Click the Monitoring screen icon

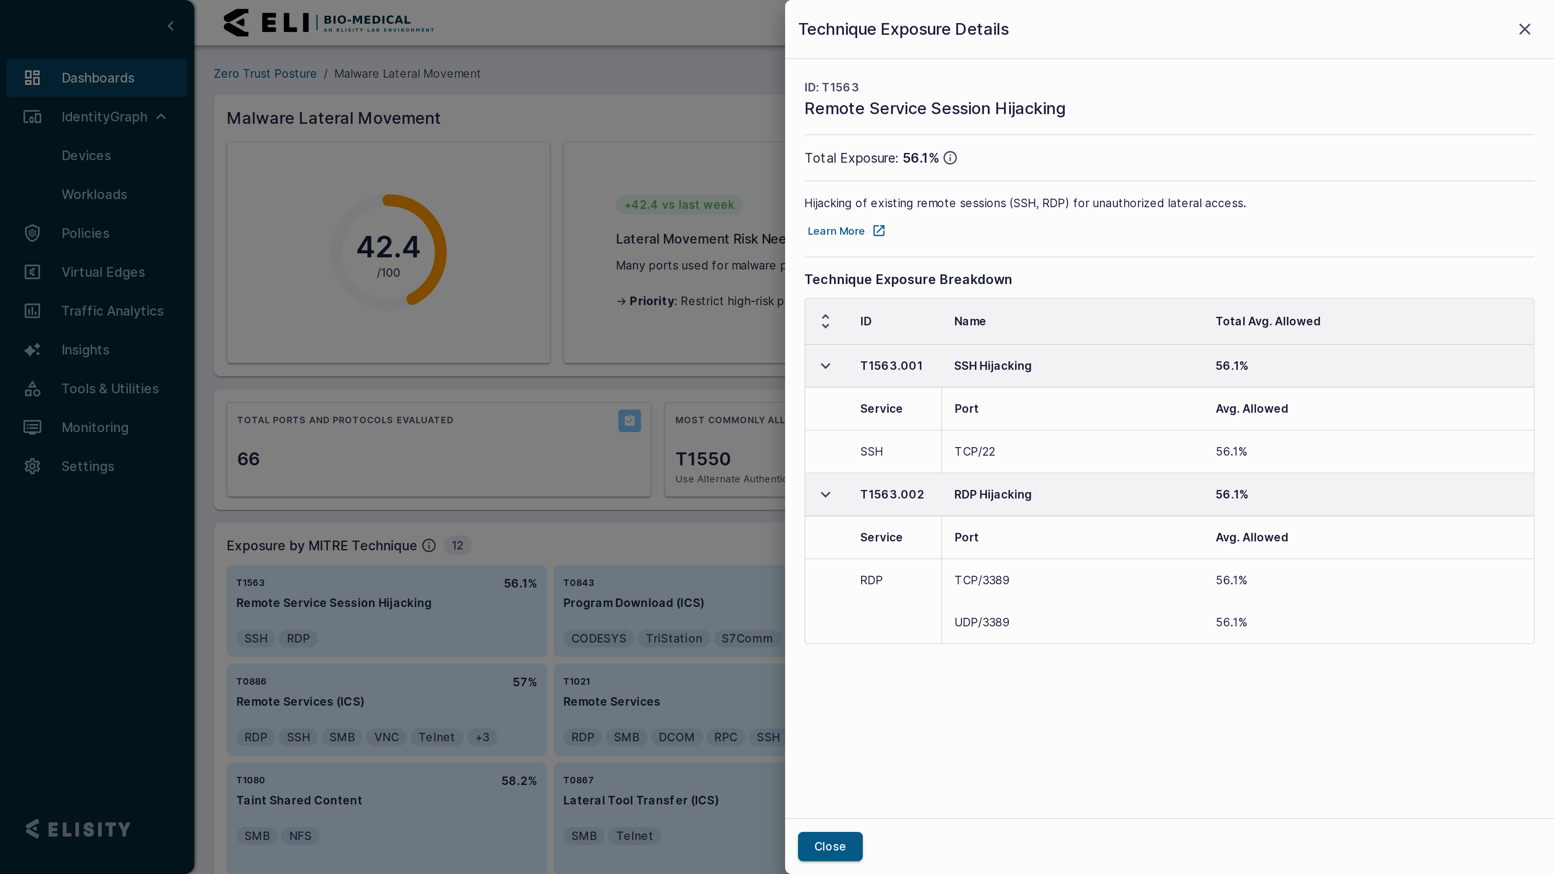click(32, 428)
